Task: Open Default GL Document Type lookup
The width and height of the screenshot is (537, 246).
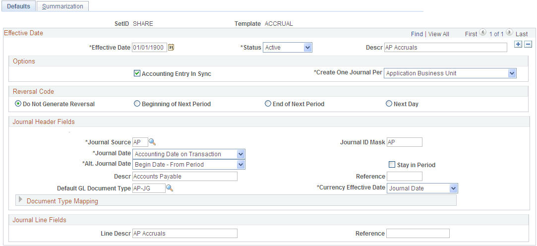Action: click(170, 188)
